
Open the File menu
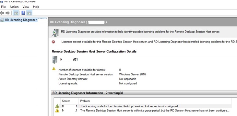pyautogui.click(x=3, y=7)
